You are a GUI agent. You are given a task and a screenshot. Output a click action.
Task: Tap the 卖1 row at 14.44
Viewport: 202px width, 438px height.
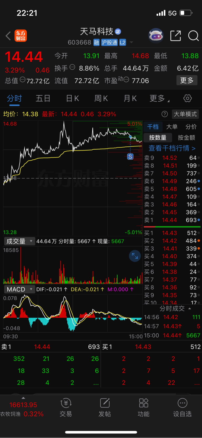pyautogui.click(x=172, y=220)
